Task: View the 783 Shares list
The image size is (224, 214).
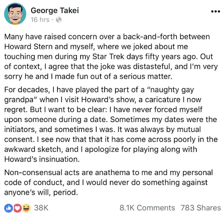Action: pos(201,208)
